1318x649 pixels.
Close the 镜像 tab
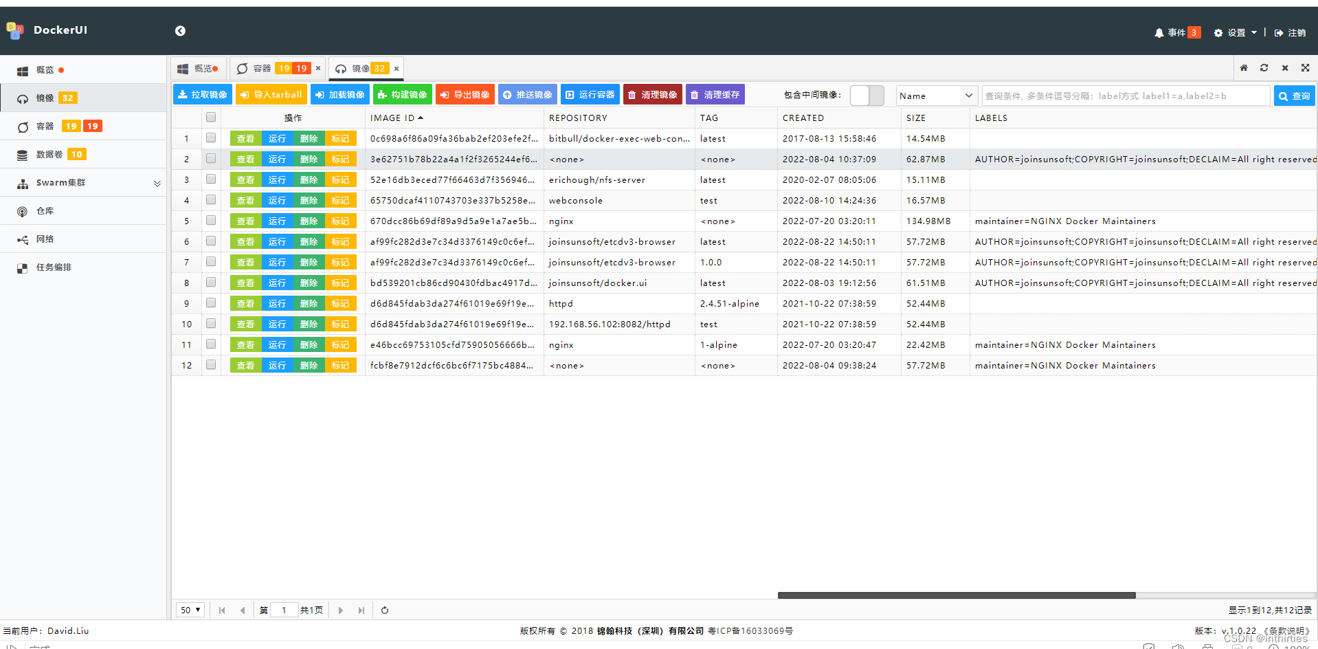(396, 69)
